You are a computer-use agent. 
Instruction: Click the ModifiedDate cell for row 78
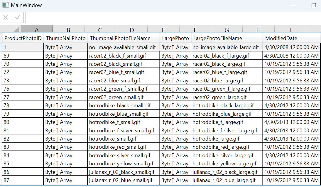291,105
